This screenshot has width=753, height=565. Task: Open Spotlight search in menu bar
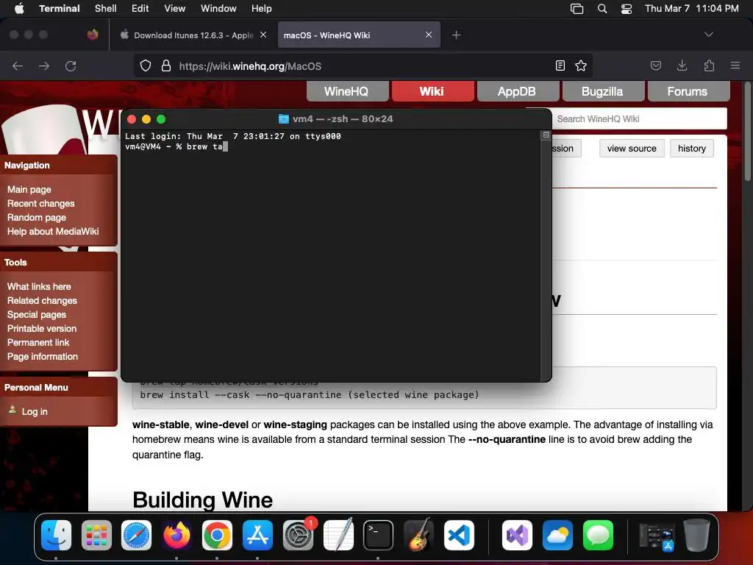tap(602, 9)
